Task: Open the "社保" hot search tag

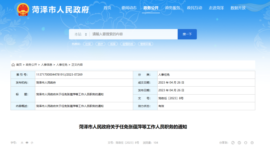Action: click(x=88, y=44)
